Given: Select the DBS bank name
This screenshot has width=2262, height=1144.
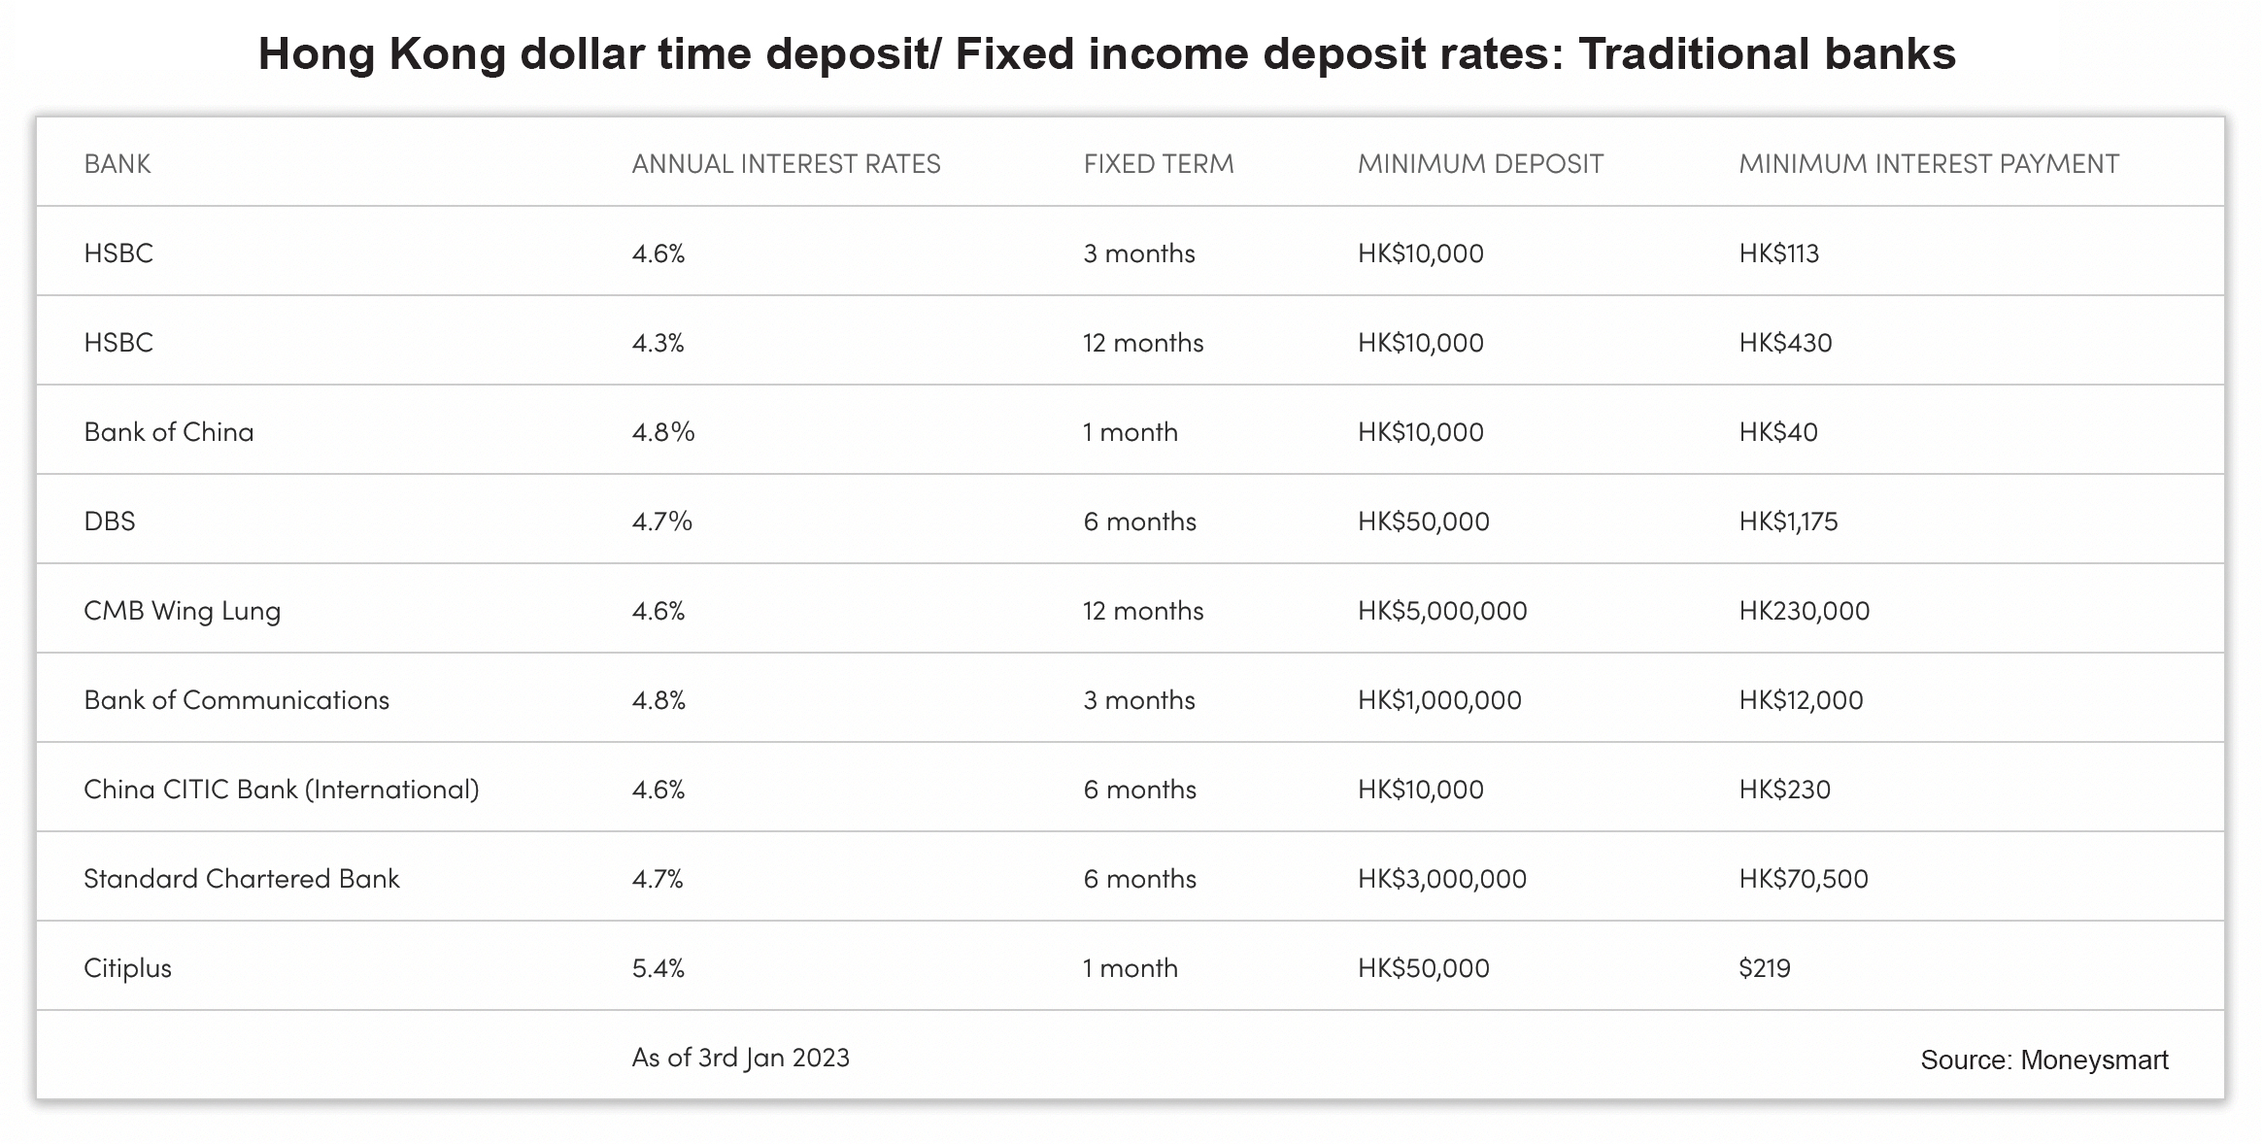Looking at the screenshot, I should (110, 521).
